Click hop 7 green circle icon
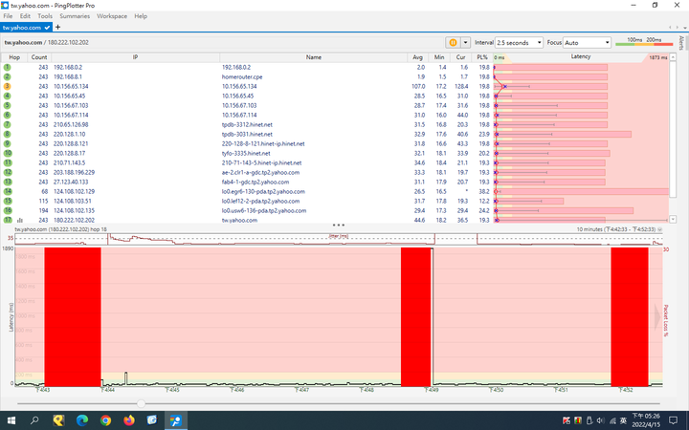The width and height of the screenshot is (689, 430). point(7,124)
